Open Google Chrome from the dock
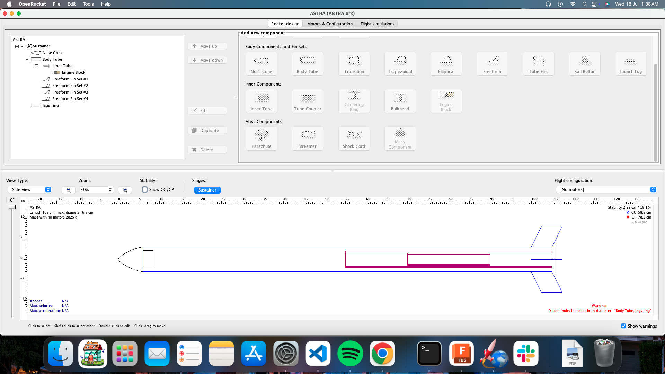 (382, 354)
